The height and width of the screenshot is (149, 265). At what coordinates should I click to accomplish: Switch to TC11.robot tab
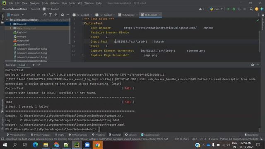(x=105, y=15)
